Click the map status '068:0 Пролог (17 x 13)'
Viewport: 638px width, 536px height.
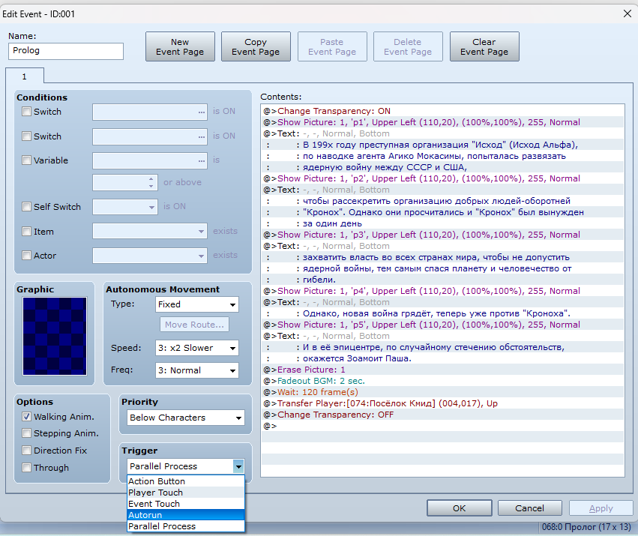pos(586,527)
